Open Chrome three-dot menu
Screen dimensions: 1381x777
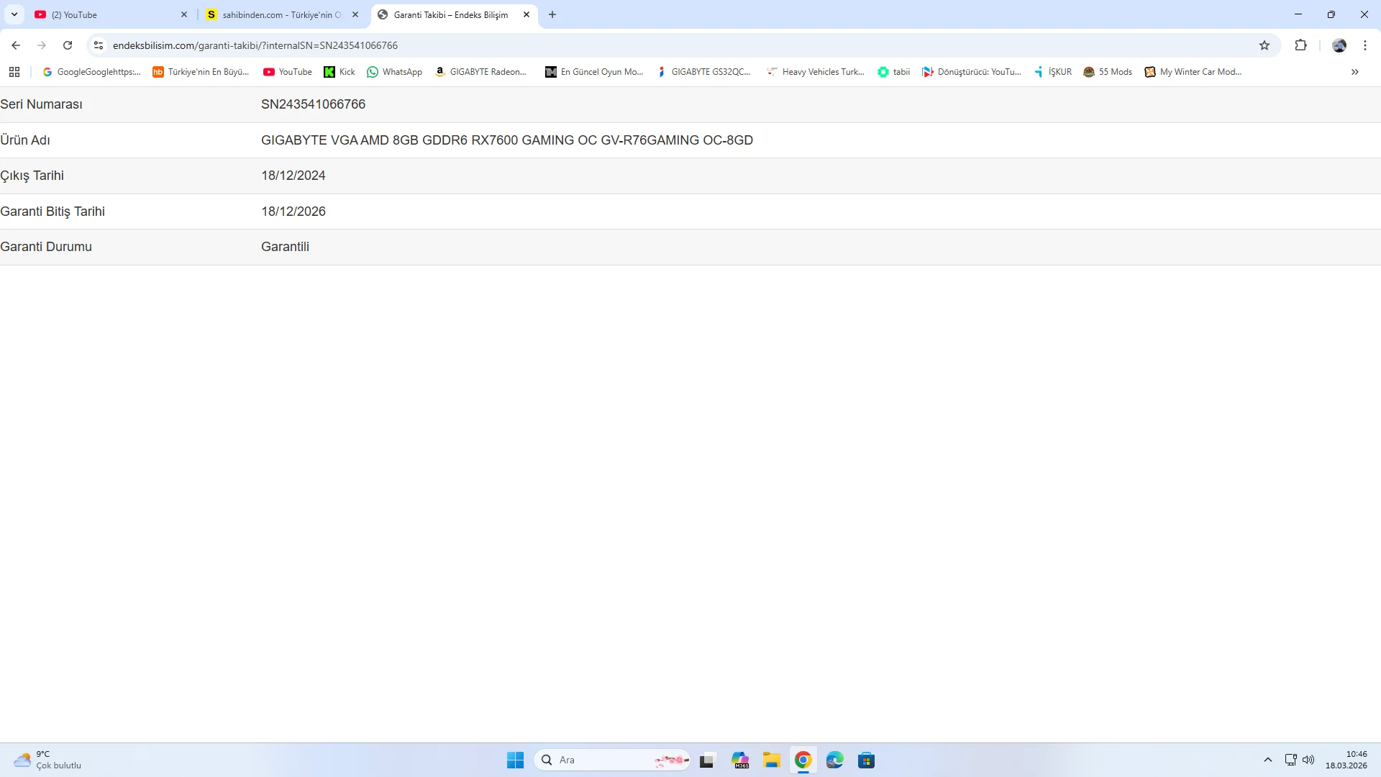point(1365,45)
